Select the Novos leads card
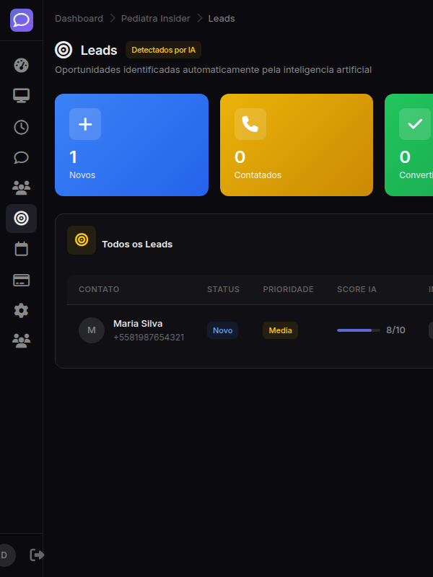This screenshot has width=433, height=577. click(x=131, y=145)
